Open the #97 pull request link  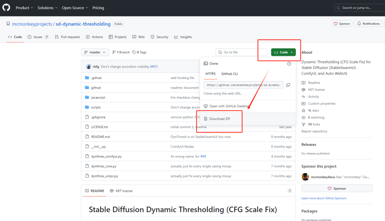(x=154, y=67)
